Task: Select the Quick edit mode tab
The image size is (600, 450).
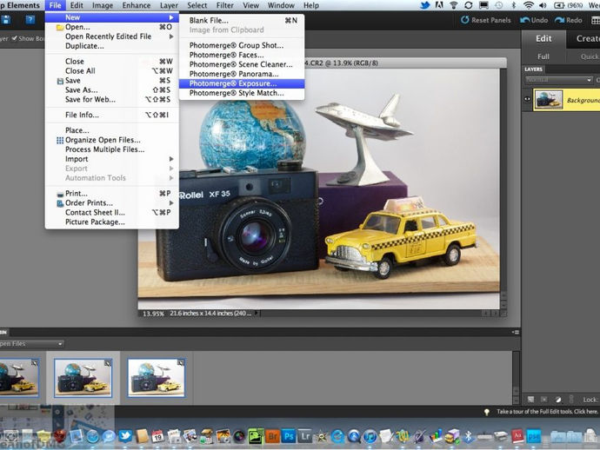Action: pos(589,56)
